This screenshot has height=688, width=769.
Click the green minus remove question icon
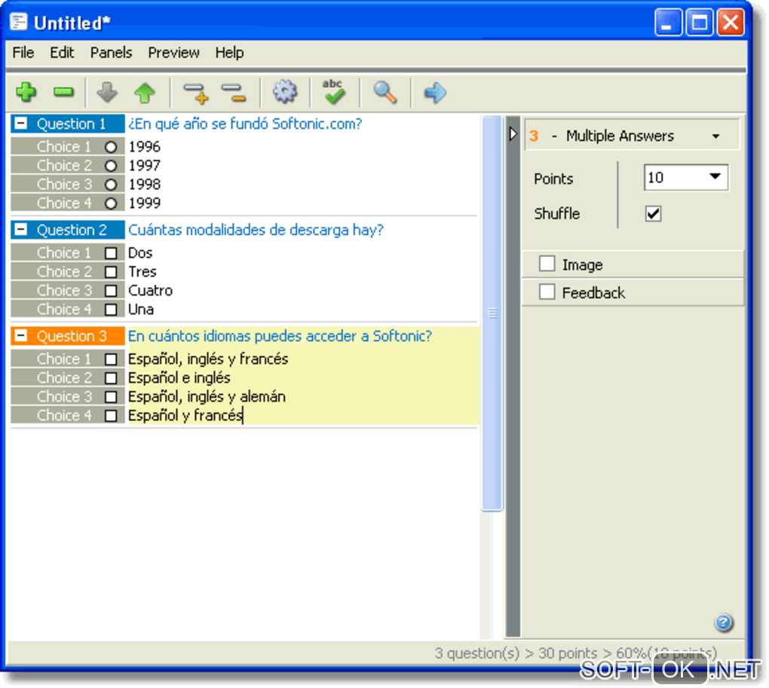(64, 92)
